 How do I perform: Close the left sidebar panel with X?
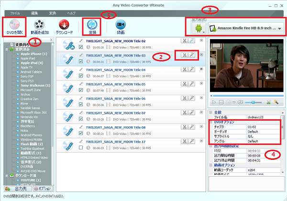coord(51,40)
